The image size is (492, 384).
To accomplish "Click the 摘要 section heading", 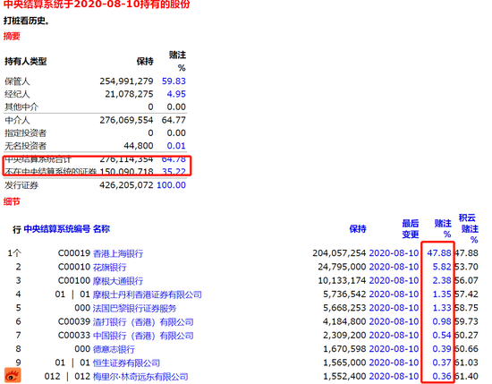I will [x=12, y=36].
